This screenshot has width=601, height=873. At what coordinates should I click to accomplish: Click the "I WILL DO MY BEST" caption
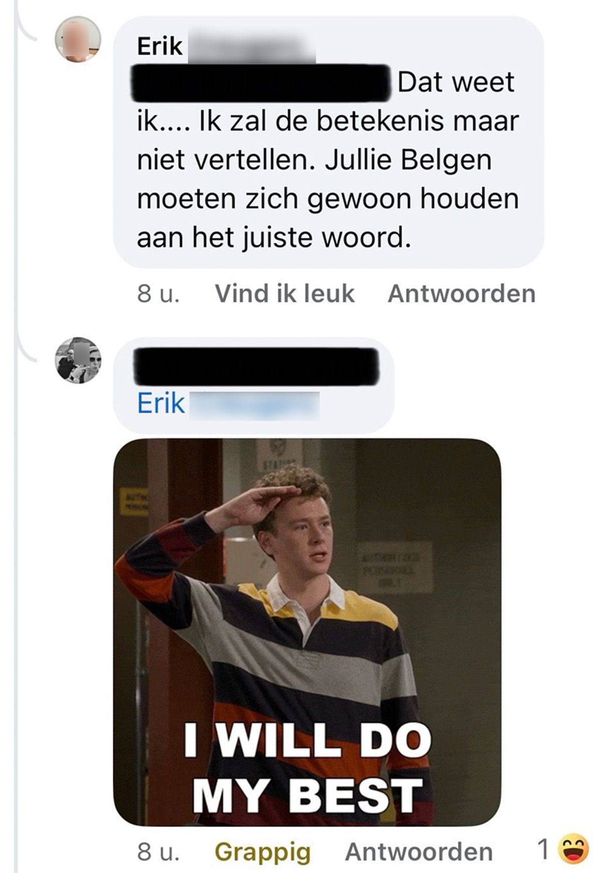(307, 768)
